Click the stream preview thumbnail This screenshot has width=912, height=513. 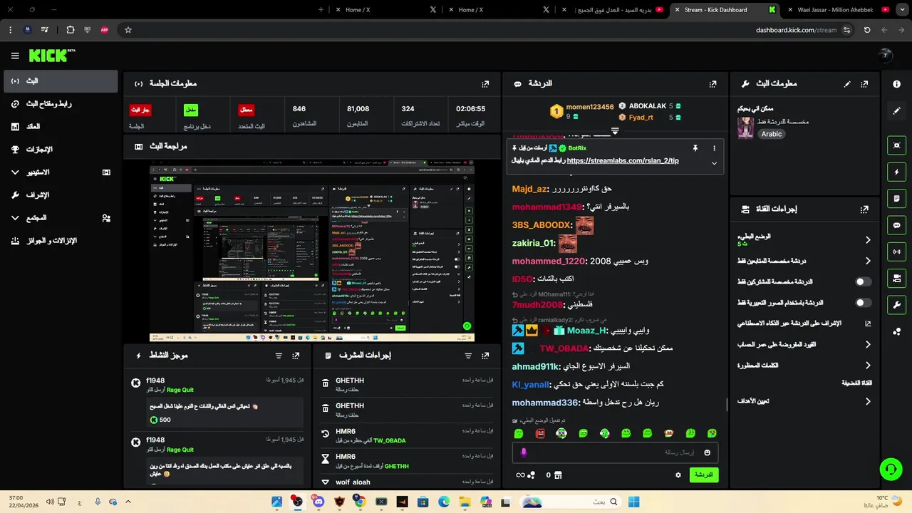(312, 251)
